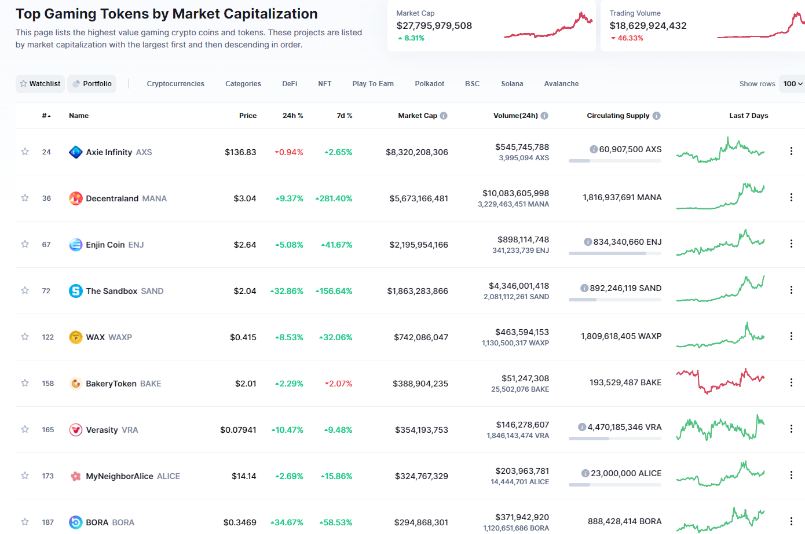Viewport: 805px width, 534px height.
Task: Open more options menu for Verasity row
Action: (x=791, y=429)
